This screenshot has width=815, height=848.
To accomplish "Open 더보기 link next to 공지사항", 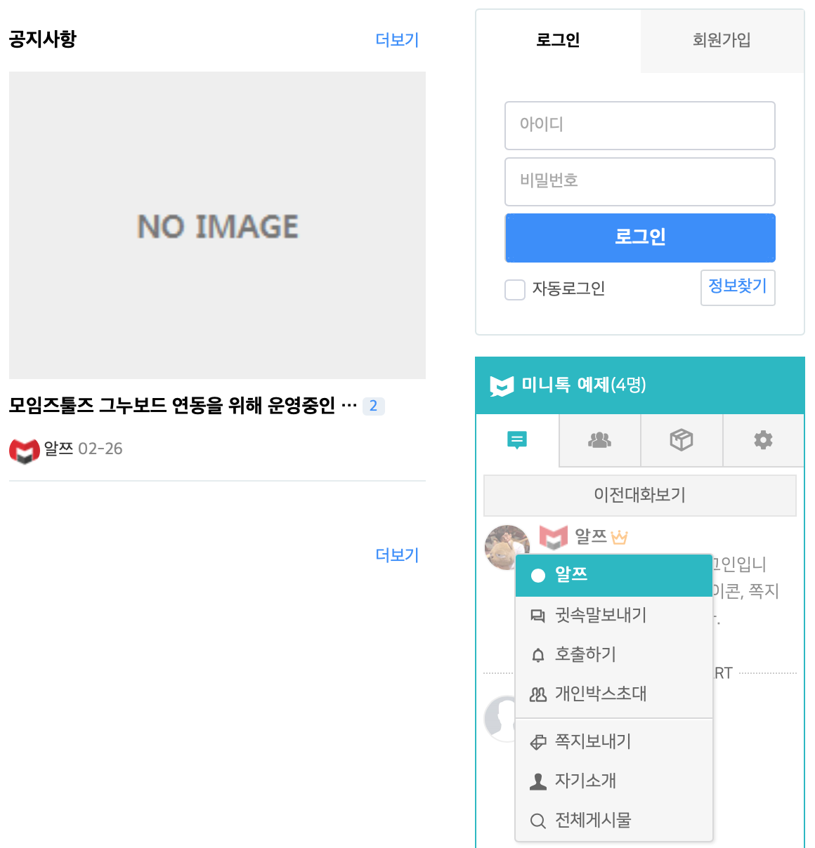I will point(397,40).
